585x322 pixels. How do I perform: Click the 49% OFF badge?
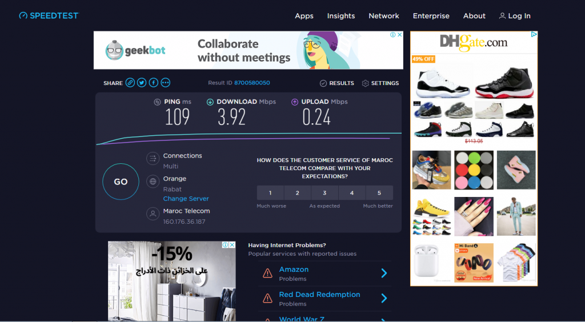click(x=423, y=59)
